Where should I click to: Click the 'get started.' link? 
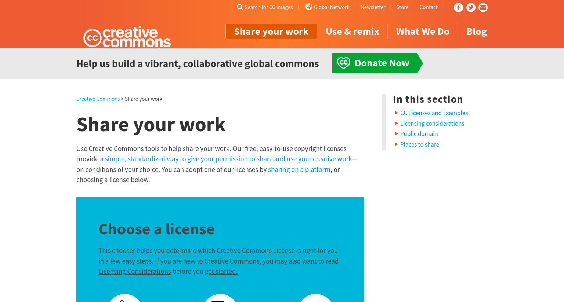click(221, 271)
